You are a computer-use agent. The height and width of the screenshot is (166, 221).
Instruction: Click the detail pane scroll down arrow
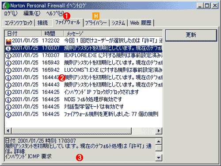point(159,158)
